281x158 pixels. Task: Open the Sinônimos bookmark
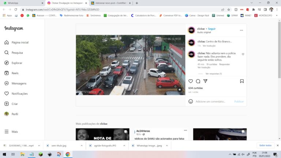[93, 16]
